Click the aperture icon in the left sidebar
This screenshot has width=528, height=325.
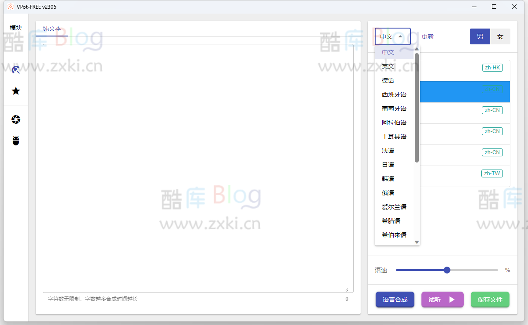(16, 119)
